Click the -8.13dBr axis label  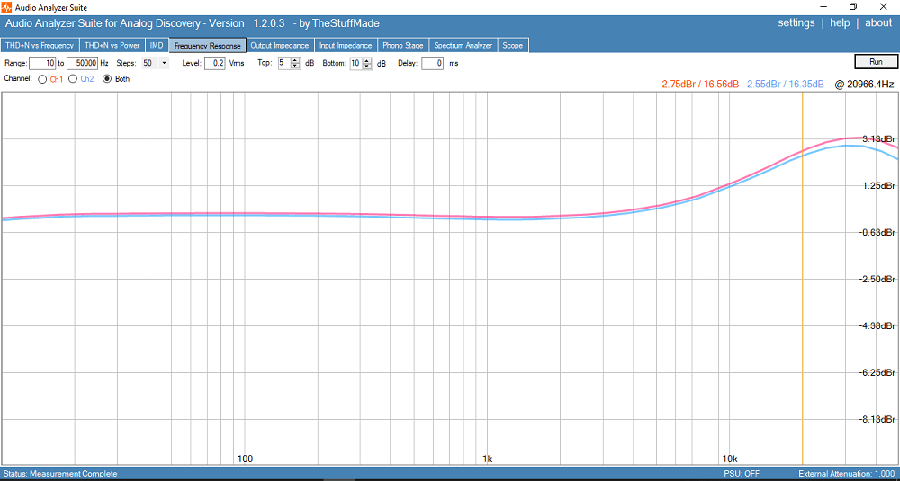pos(877,419)
